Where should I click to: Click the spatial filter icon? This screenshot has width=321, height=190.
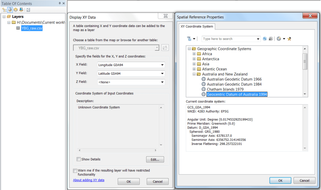189,39
